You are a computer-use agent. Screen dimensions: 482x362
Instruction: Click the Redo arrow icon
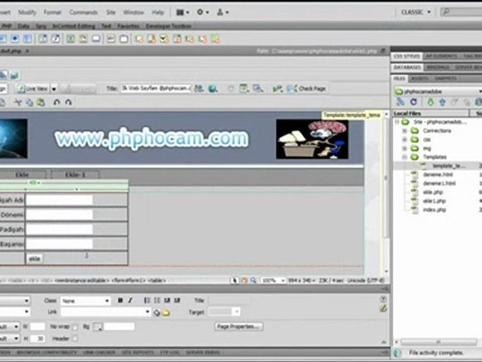tap(68, 102)
